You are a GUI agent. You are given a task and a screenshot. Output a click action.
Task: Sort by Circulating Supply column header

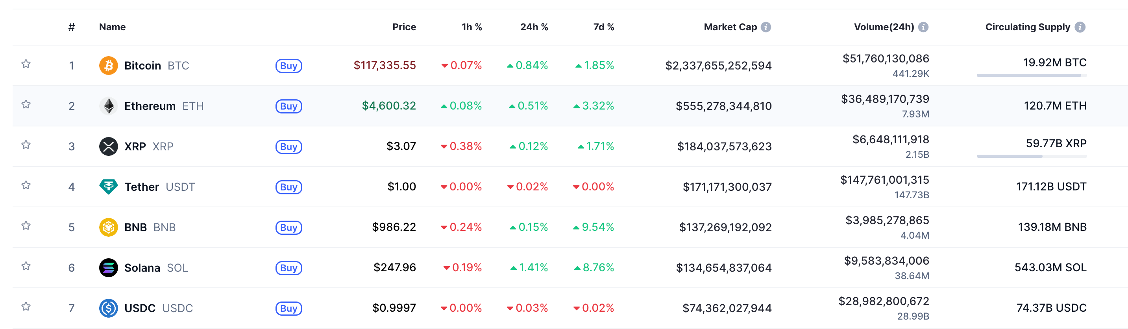coord(1027,27)
